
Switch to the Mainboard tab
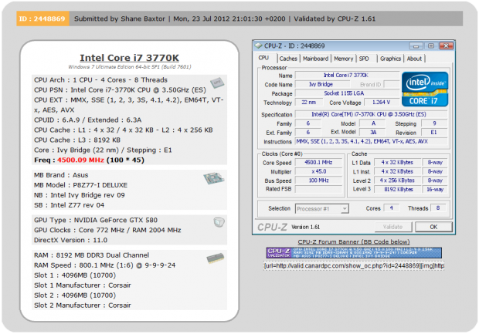pyautogui.click(x=315, y=59)
